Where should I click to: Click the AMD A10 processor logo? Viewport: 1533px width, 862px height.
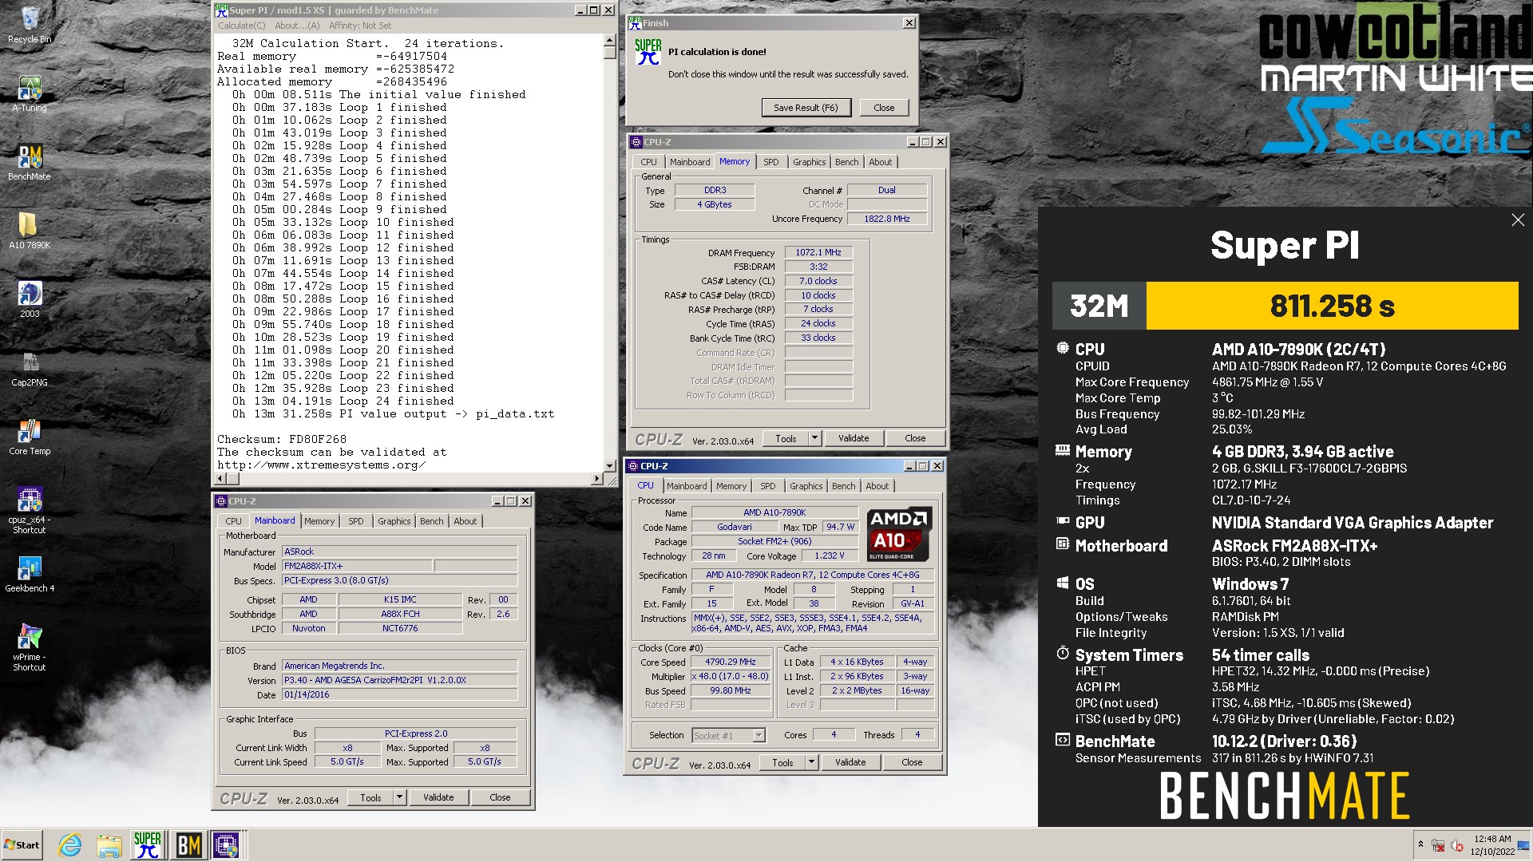click(x=899, y=535)
